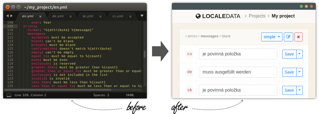The width and height of the screenshot is (319, 114).
Task: Close the sk.yml tab
Action: [100, 16]
